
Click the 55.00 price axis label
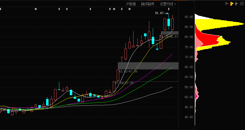point(189,87)
